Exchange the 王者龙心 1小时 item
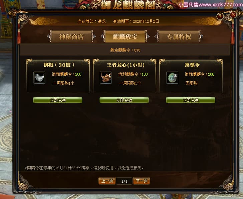Image resolution: width=243 pixels, height=199 pixels. (x=124, y=100)
